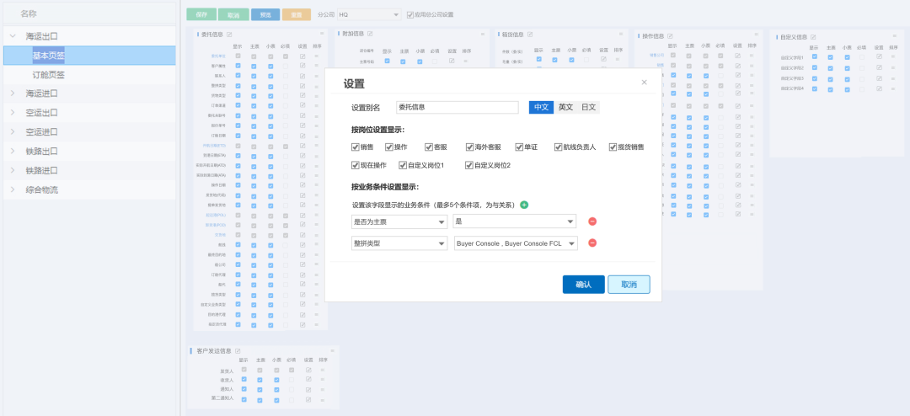The height and width of the screenshot is (416, 910).
Task: Open the Buyer Console value dropdown
Action: (x=514, y=243)
